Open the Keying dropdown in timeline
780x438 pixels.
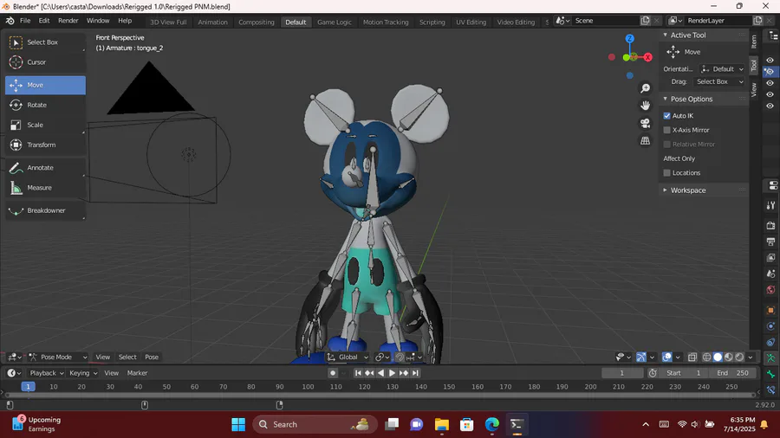pos(83,373)
